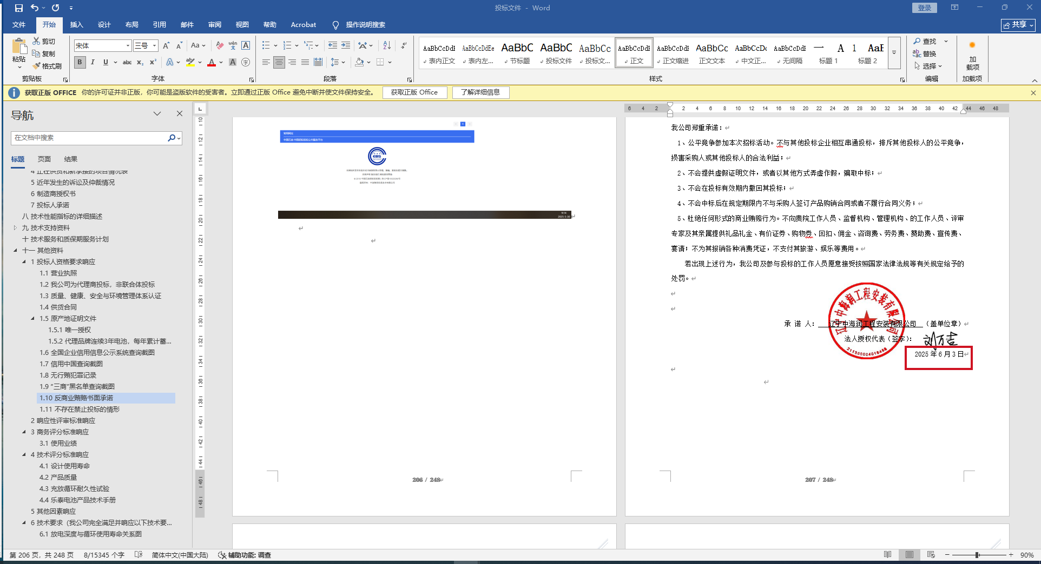
Task: Click the search magnifier in navigation pane
Action: click(172, 138)
